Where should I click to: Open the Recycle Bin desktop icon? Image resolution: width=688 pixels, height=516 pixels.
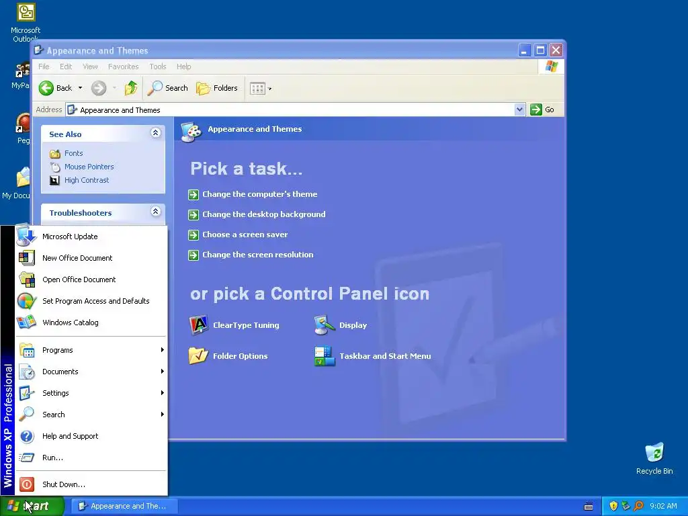654,458
